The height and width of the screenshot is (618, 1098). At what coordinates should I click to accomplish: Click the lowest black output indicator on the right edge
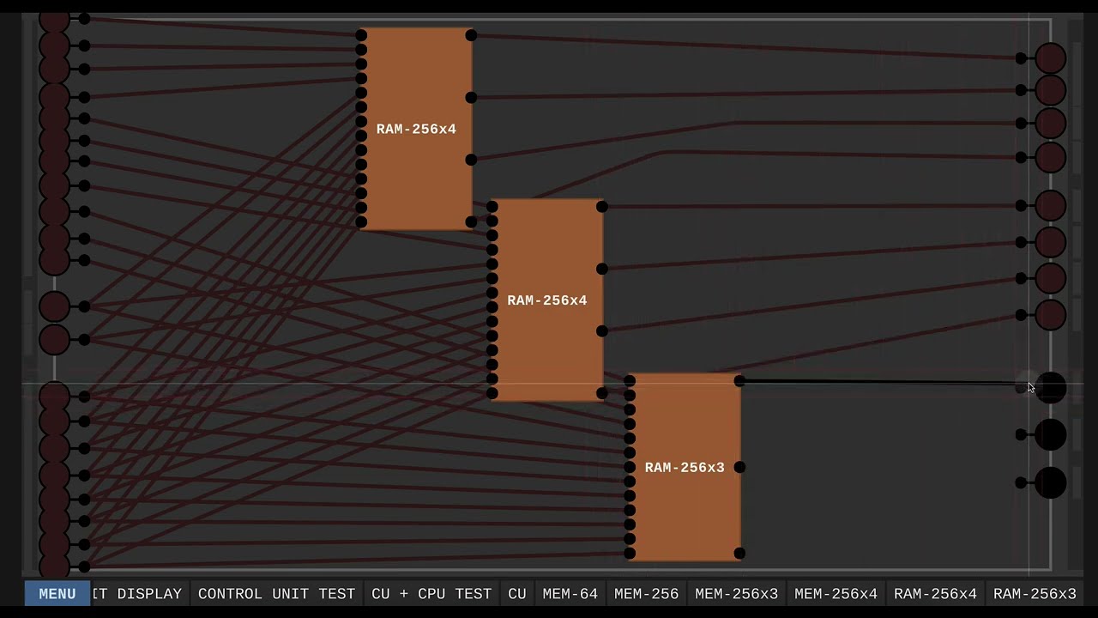1050,483
